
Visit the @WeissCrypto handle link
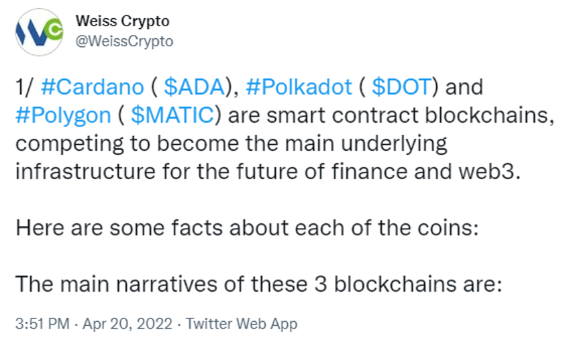(x=124, y=42)
